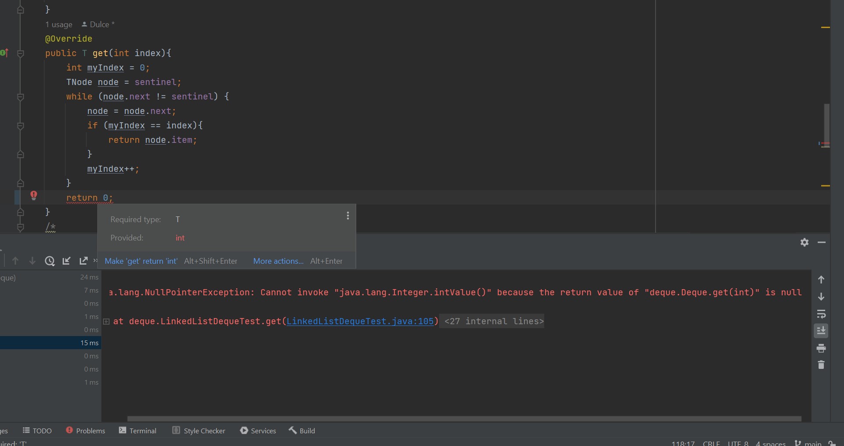Click the console down-stack-trace arrow icon
The image size is (844, 446).
[x=821, y=297]
